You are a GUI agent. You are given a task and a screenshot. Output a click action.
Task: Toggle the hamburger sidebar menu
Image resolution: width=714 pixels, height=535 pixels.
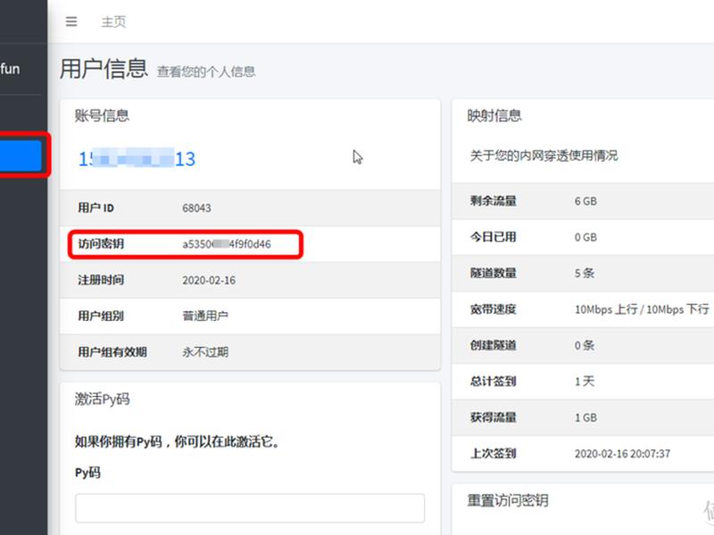pyautogui.click(x=71, y=21)
